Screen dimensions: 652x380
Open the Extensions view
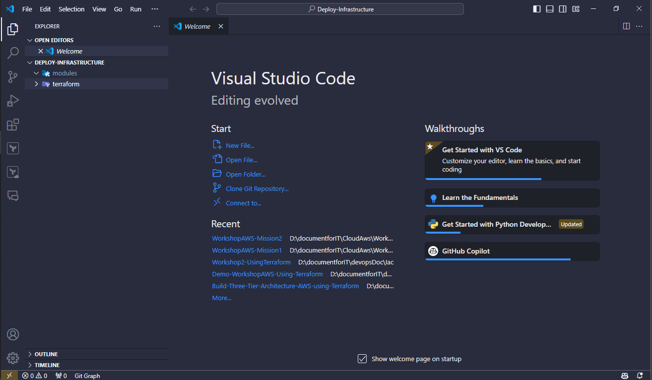click(13, 125)
